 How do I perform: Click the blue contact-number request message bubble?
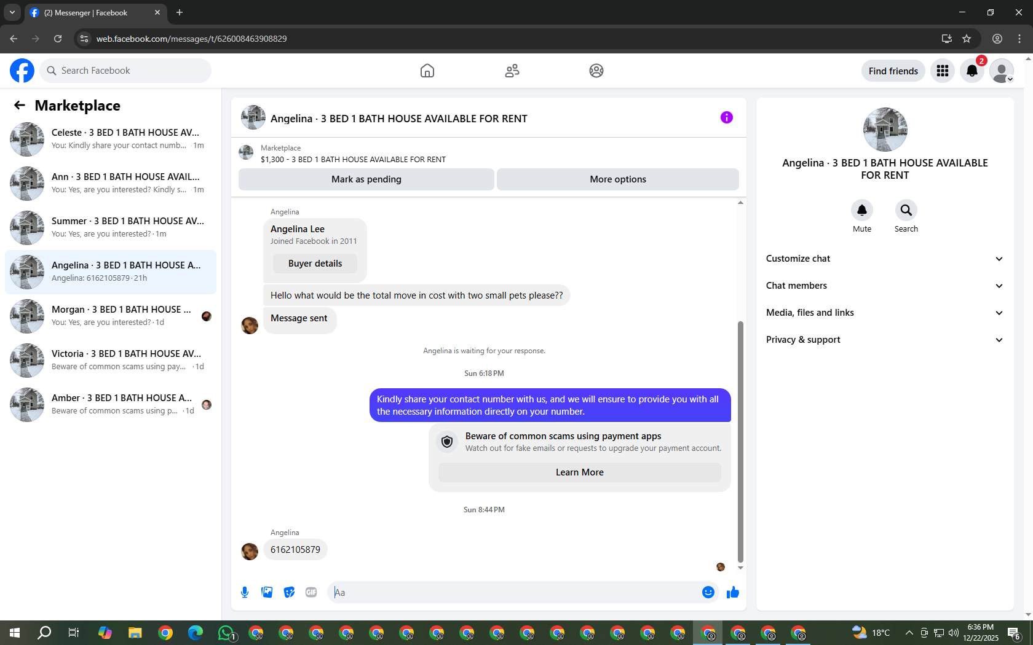(x=550, y=405)
